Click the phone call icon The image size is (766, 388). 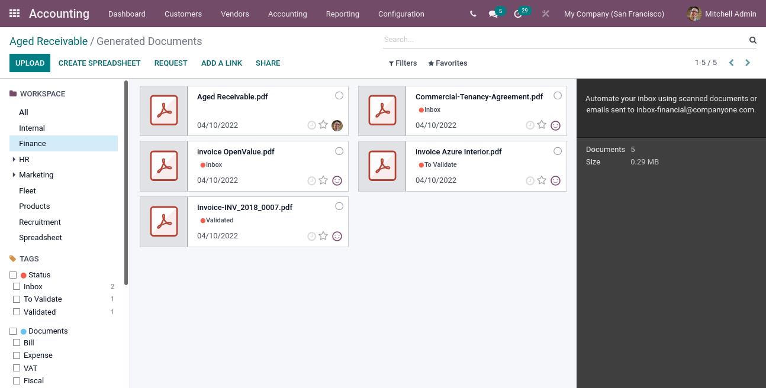pyautogui.click(x=473, y=14)
